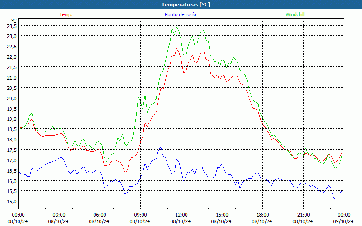Click the '12:00' time axis label
The height and width of the screenshot is (226, 362).
[181, 215]
